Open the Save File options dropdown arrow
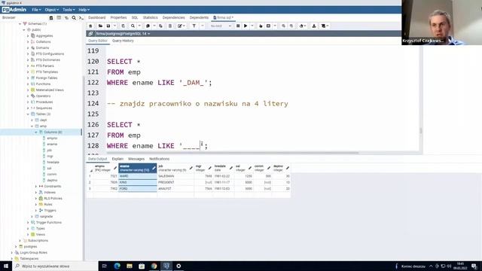This screenshot has width=482, height=271. click(x=114, y=26)
